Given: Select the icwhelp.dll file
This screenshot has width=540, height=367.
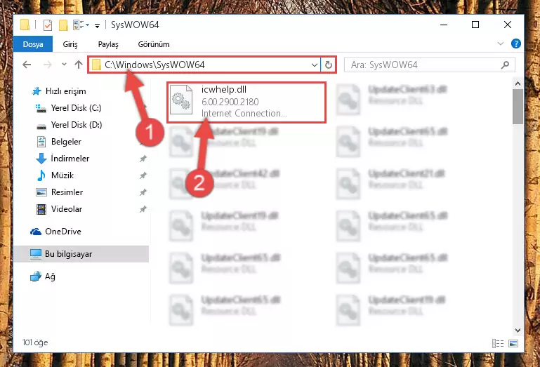Looking at the screenshot, I should [x=246, y=102].
